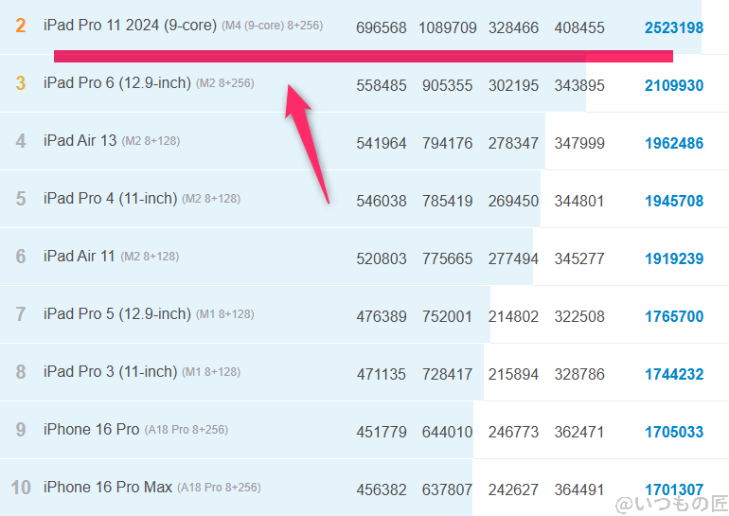Click total score 1705033

point(674,433)
